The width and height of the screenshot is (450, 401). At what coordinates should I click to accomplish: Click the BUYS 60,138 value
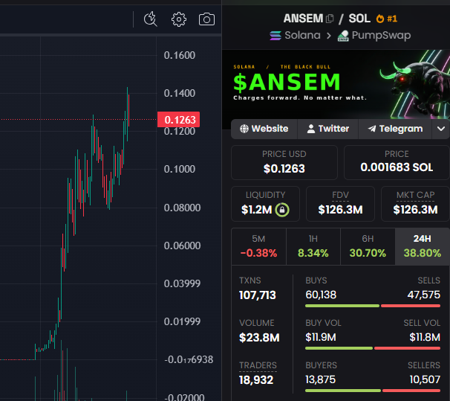pos(321,295)
